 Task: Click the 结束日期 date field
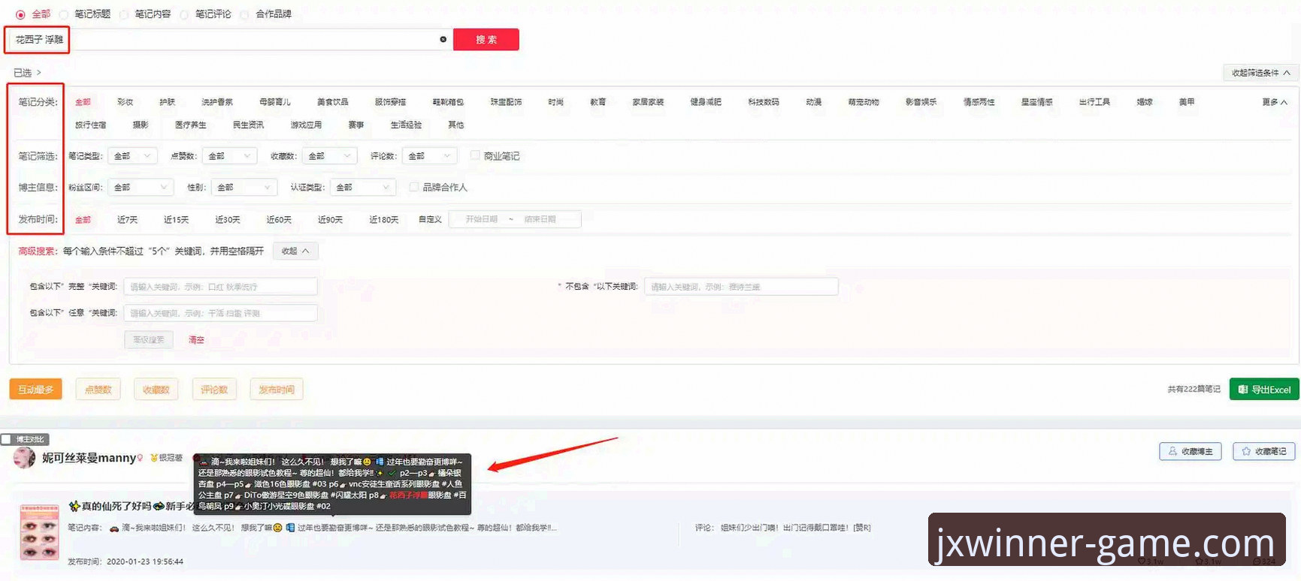pyautogui.click(x=540, y=219)
